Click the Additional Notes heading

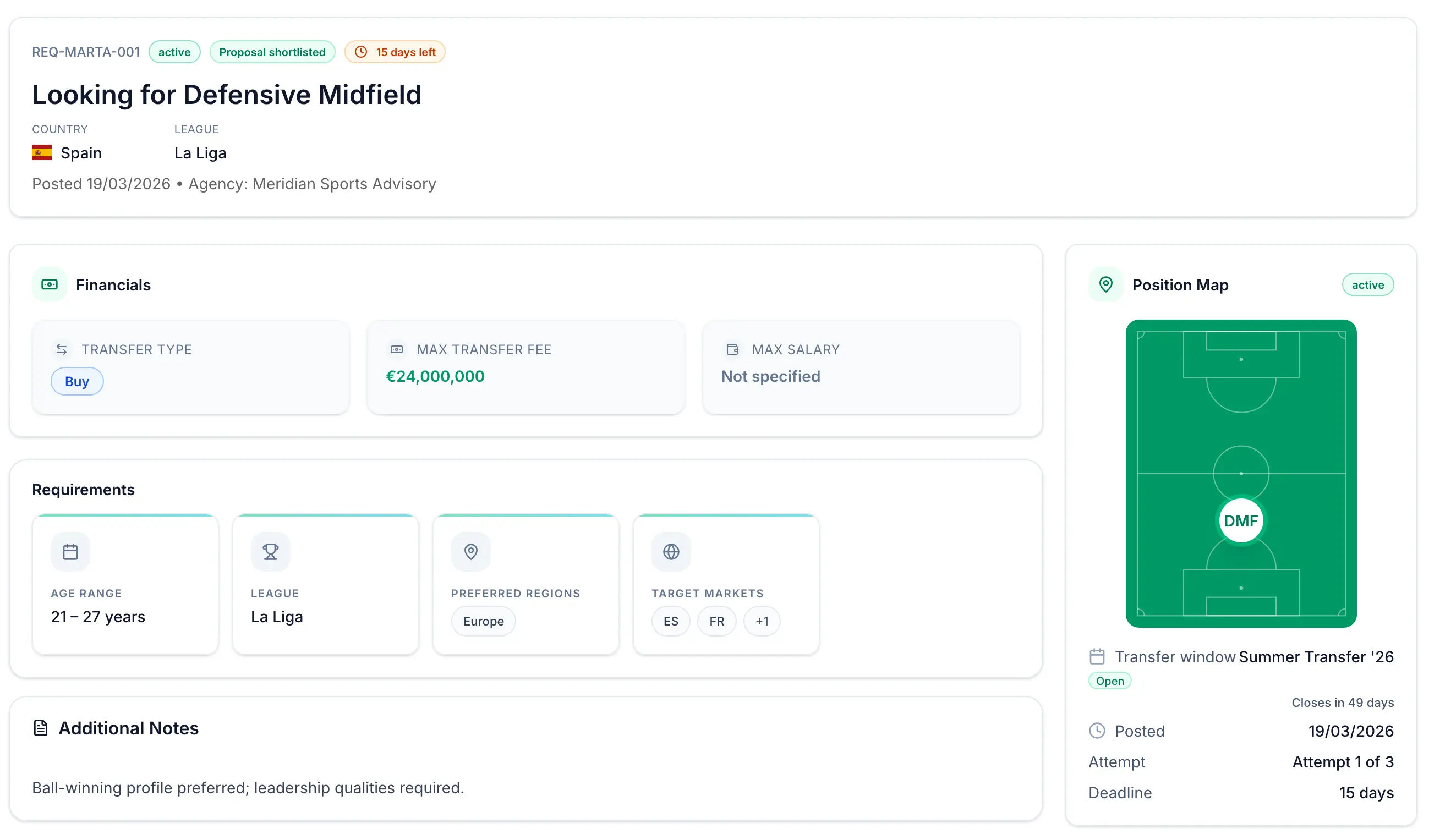(x=129, y=728)
